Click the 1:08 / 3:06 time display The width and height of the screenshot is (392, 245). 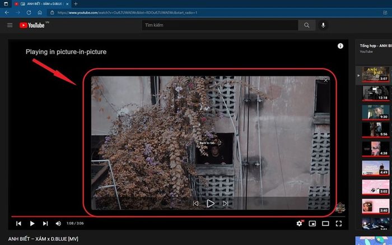(x=75, y=223)
